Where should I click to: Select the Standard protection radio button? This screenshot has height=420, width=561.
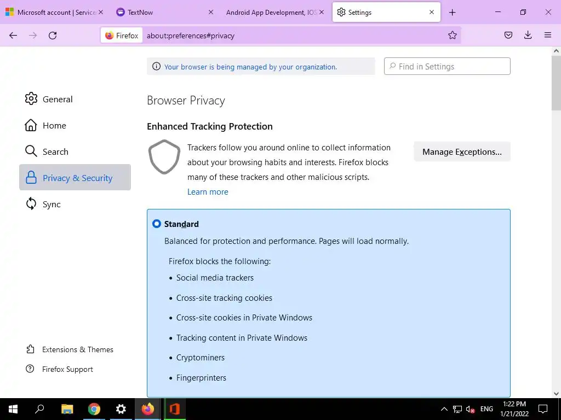click(156, 224)
